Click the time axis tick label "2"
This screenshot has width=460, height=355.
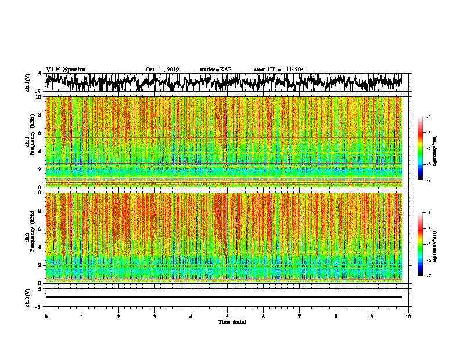click(x=118, y=317)
